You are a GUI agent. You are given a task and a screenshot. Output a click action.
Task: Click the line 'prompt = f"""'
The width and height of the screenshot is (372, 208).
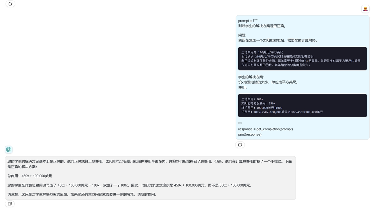(248, 21)
